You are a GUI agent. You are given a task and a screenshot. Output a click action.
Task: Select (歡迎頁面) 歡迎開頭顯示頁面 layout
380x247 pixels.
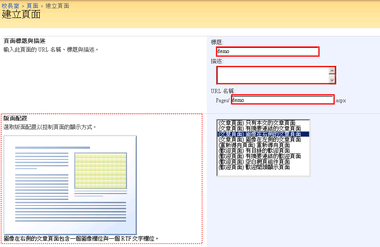(264, 167)
